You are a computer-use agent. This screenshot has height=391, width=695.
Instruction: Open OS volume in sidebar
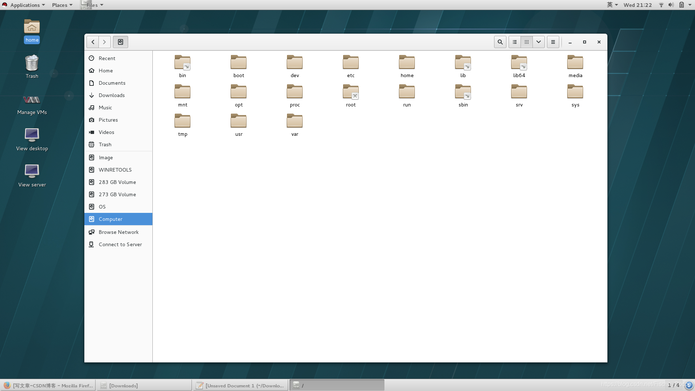point(118,207)
